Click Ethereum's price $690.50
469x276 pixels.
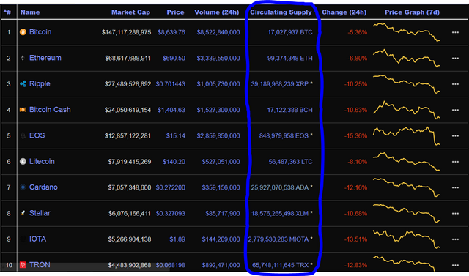(x=174, y=59)
